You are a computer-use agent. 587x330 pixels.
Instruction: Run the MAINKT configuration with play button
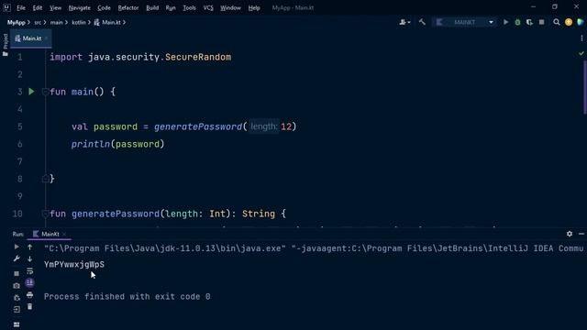[x=505, y=22]
